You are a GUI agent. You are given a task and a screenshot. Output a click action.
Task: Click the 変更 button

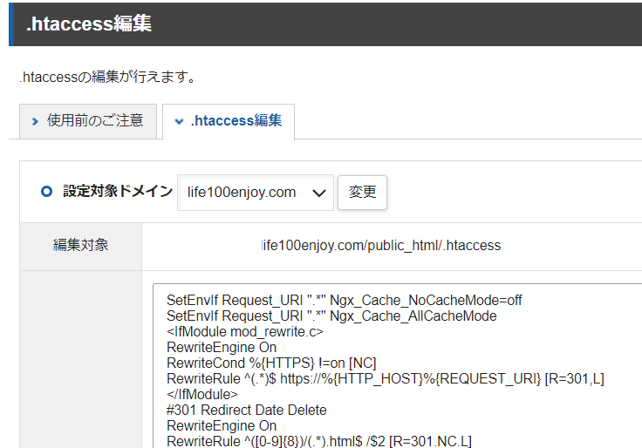point(362,193)
